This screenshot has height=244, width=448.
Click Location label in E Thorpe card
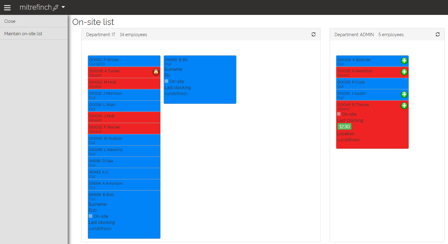pos(346,134)
